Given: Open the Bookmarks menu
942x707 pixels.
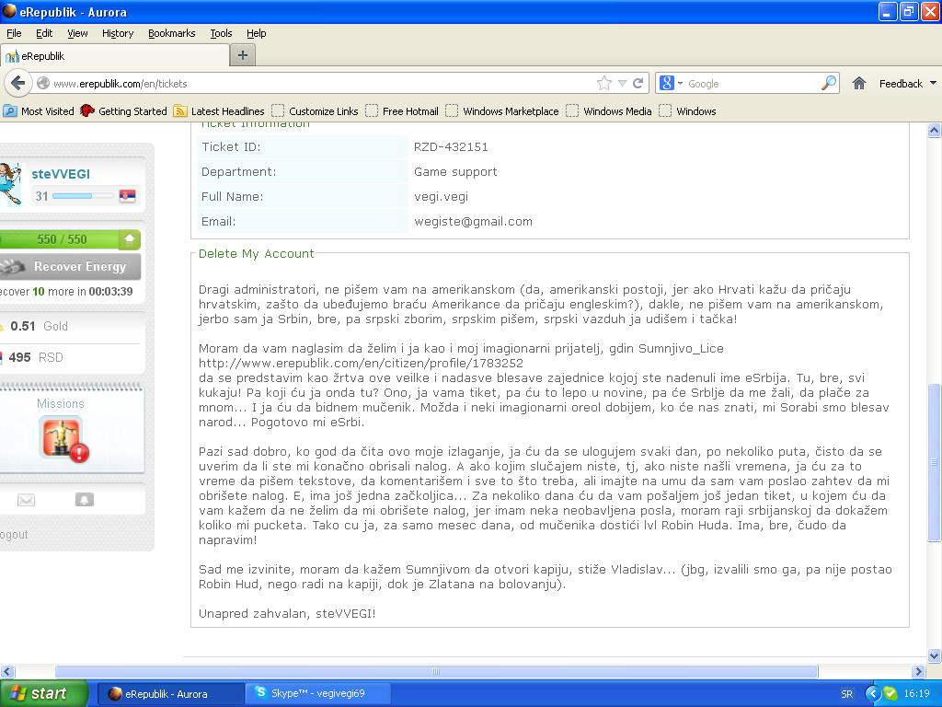Looking at the screenshot, I should (x=172, y=33).
